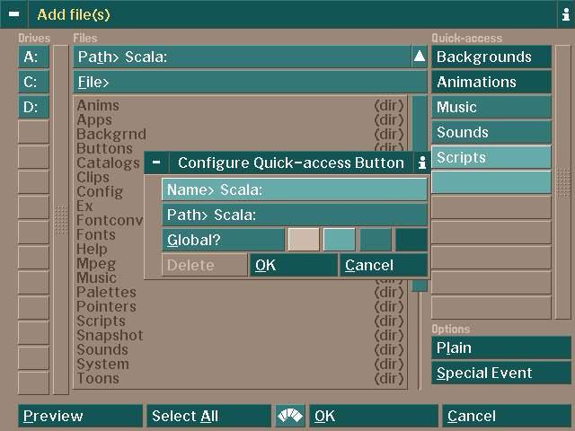Image resolution: width=575 pixels, height=431 pixels.
Task: Toggle the Plain option
Action: pos(500,347)
